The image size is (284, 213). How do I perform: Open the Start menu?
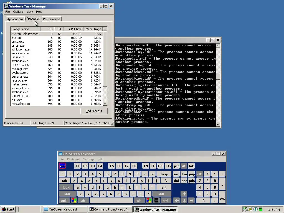8,209
